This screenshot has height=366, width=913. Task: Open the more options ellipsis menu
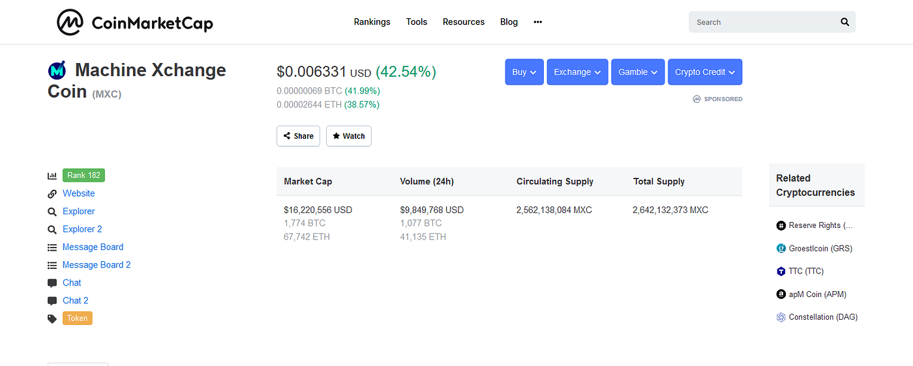[x=538, y=22]
